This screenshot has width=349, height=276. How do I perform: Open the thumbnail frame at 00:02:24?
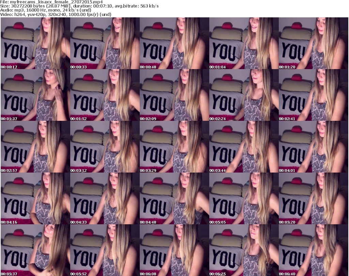tap(244, 95)
